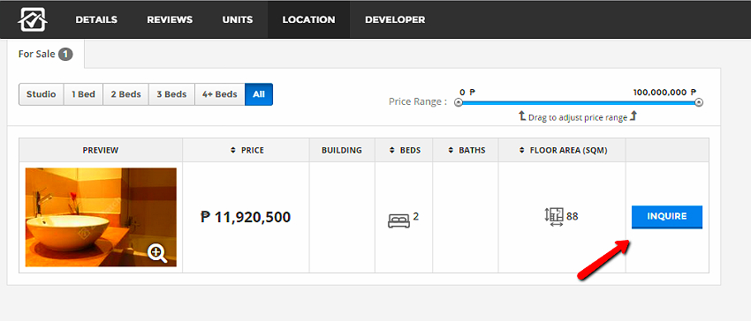
Task: Click the blue price range slider track
Action: click(579, 102)
